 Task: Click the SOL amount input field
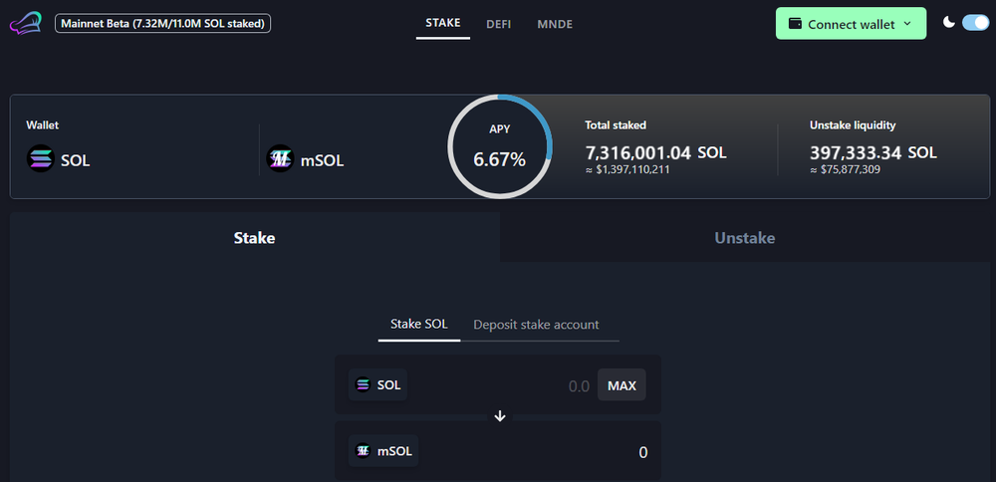528,385
